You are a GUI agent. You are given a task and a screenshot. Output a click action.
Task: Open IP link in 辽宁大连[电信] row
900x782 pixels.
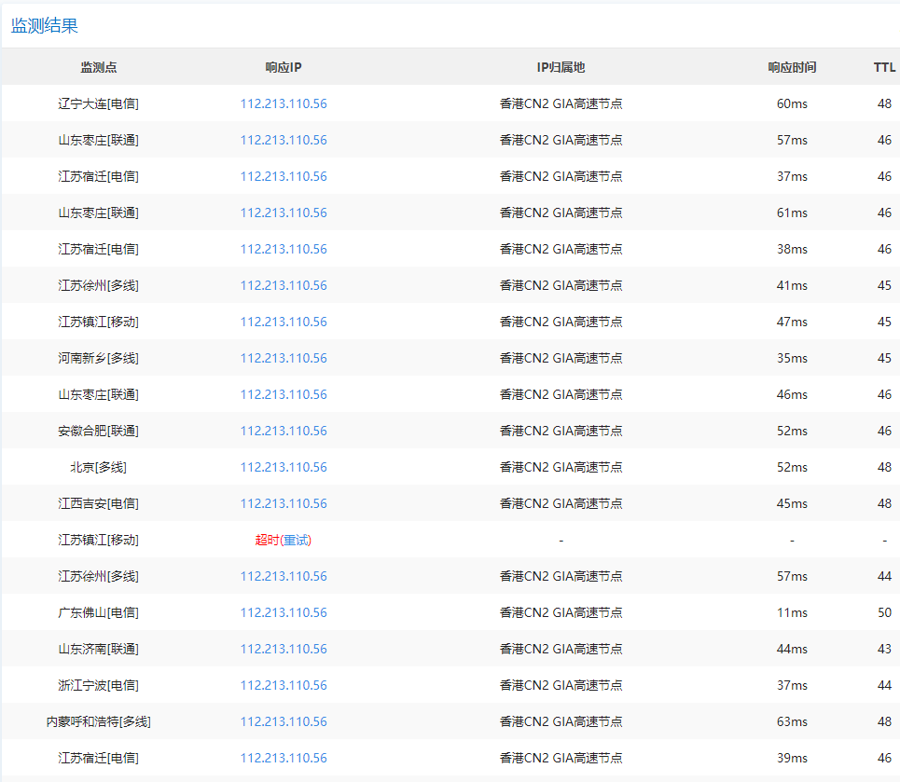pos(284,103)
